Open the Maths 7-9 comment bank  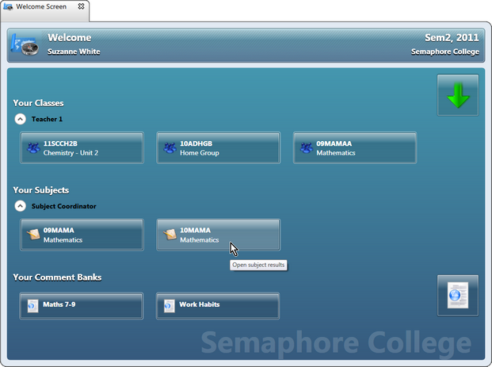click(x=82, y=306)
